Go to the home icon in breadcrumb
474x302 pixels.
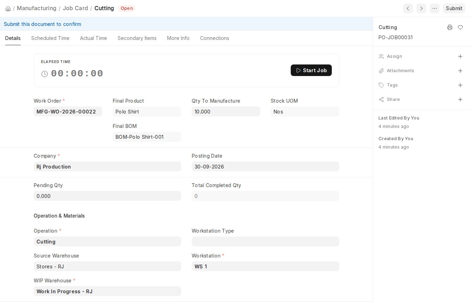click(8, 8)
